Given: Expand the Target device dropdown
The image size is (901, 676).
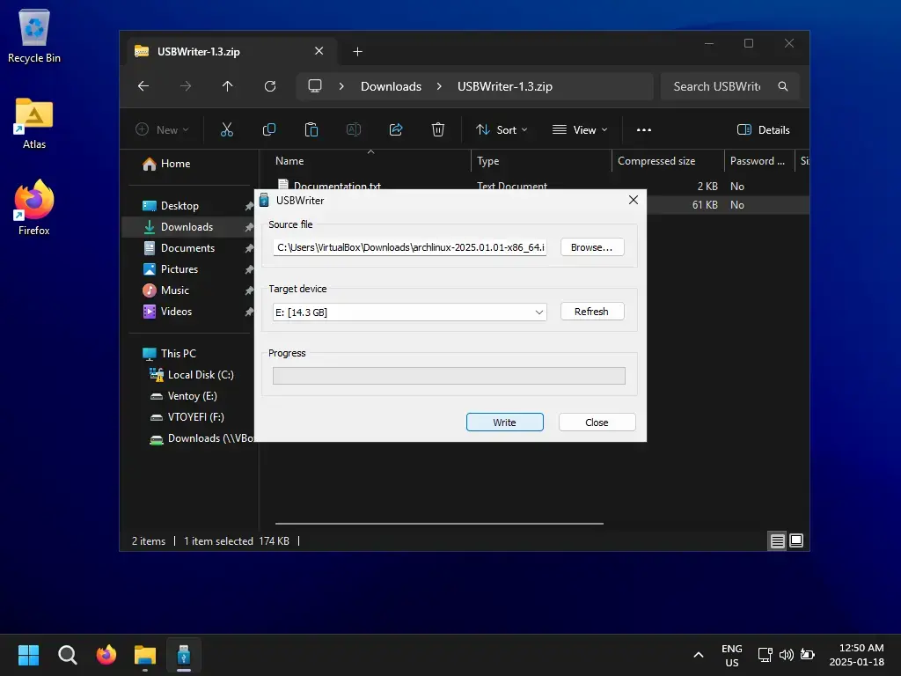Looking at the screenshot, I should 539,312.
